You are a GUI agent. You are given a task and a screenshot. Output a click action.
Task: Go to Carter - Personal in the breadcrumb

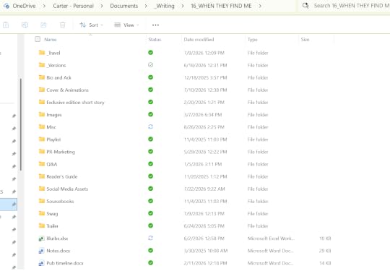[73, 6]
